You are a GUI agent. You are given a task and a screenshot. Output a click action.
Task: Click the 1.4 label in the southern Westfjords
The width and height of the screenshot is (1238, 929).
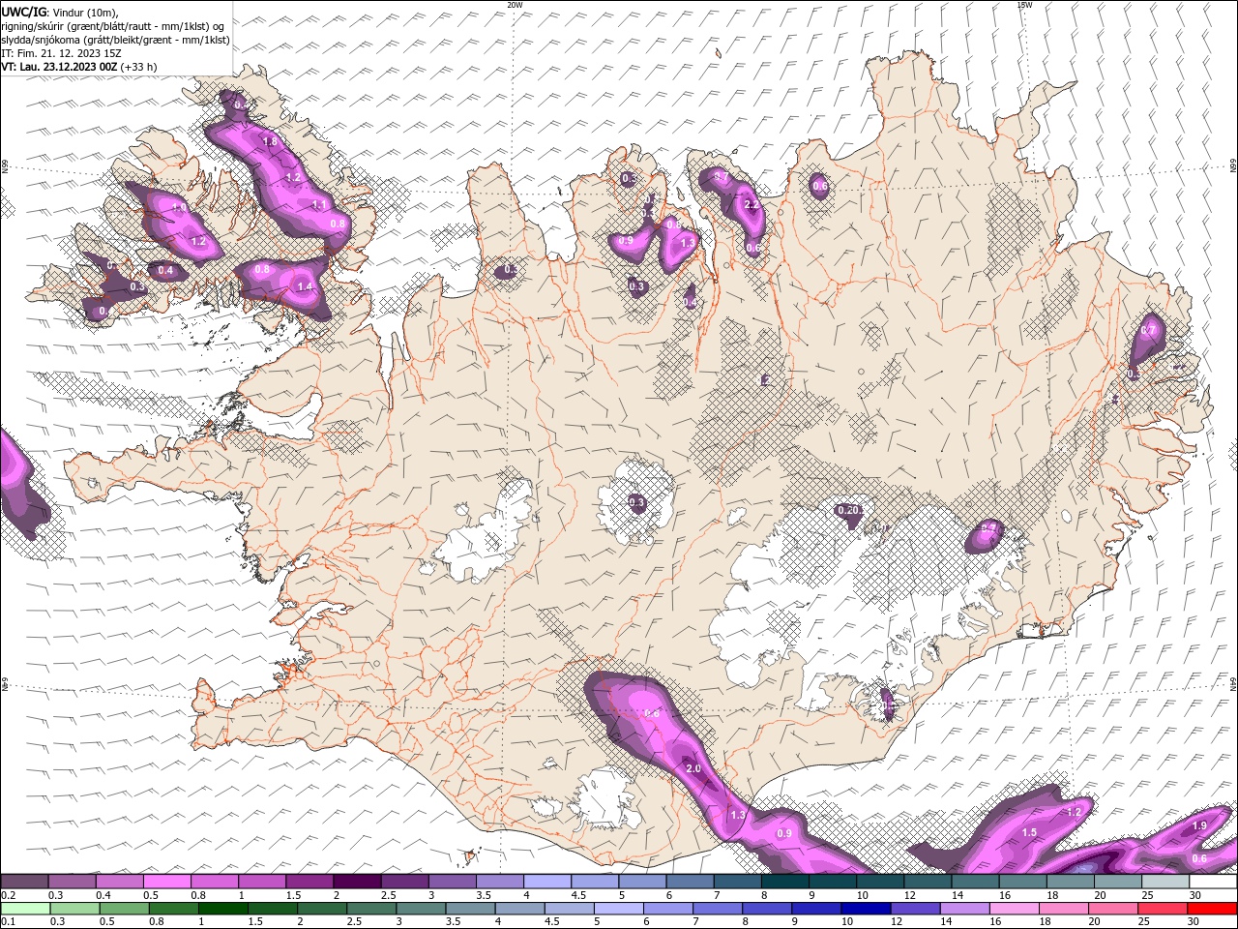point(306,286)
